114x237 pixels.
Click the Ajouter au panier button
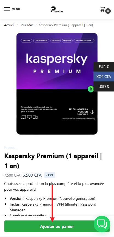pyautogui.click(x=57, y=226)
